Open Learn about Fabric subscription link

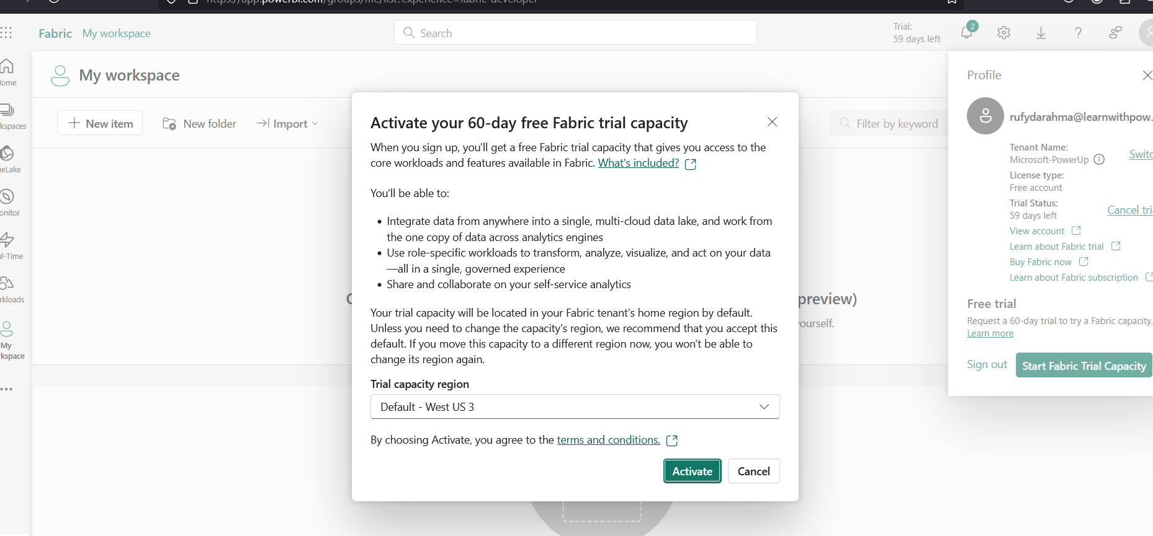[x=1074, y=278]
